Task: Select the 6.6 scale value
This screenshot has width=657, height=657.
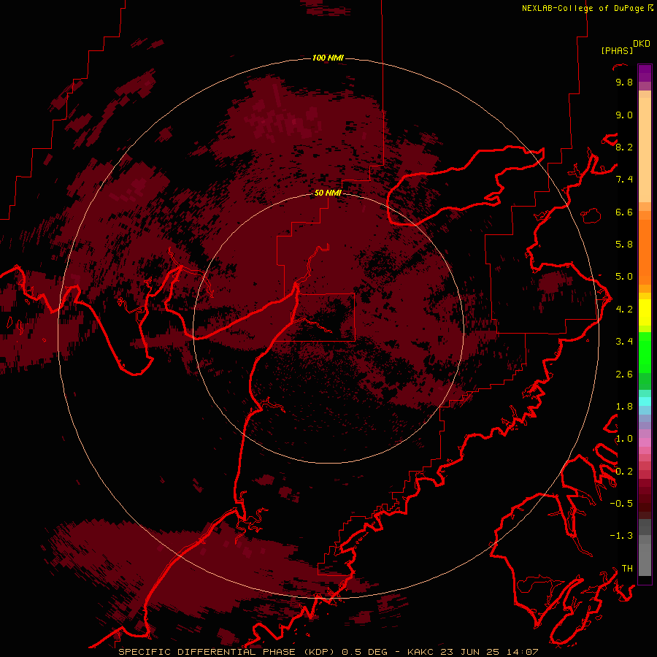Action: [624, 212]
